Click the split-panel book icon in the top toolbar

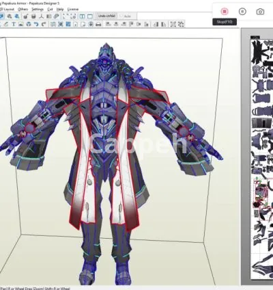48,16
